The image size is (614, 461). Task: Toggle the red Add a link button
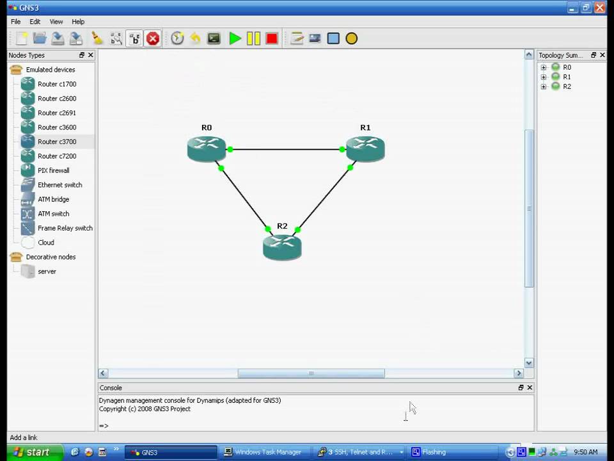point(153,38)
